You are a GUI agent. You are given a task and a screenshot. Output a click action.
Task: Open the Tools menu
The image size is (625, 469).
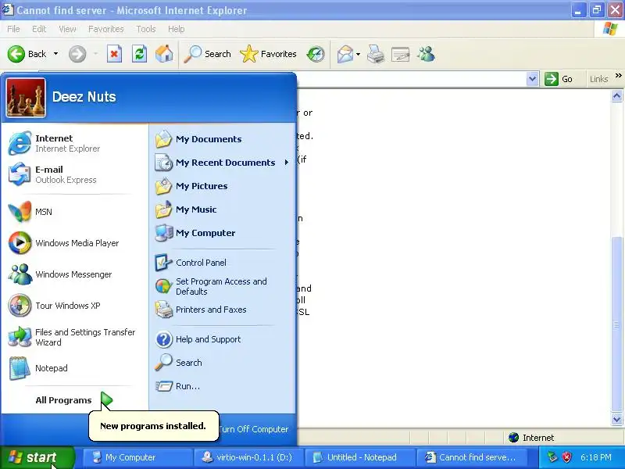146,29
